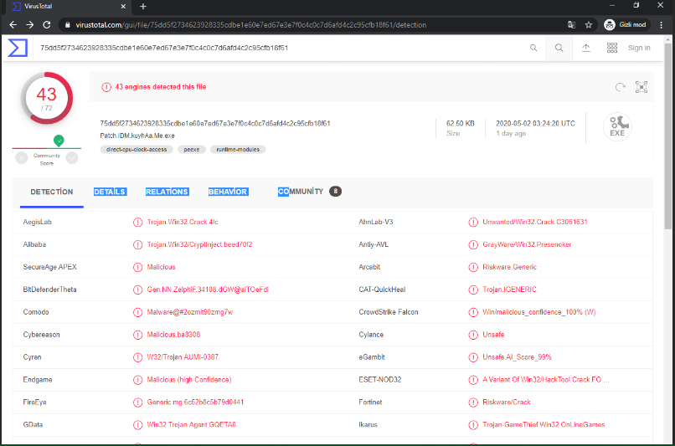Click the larger search icon in header
675x446 pixels.
559,48
